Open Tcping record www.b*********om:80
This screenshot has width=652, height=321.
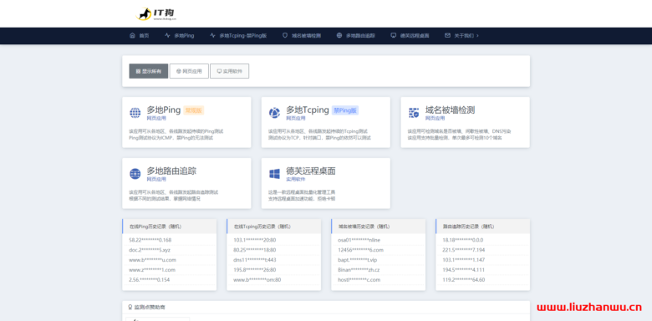click(257, 280)
